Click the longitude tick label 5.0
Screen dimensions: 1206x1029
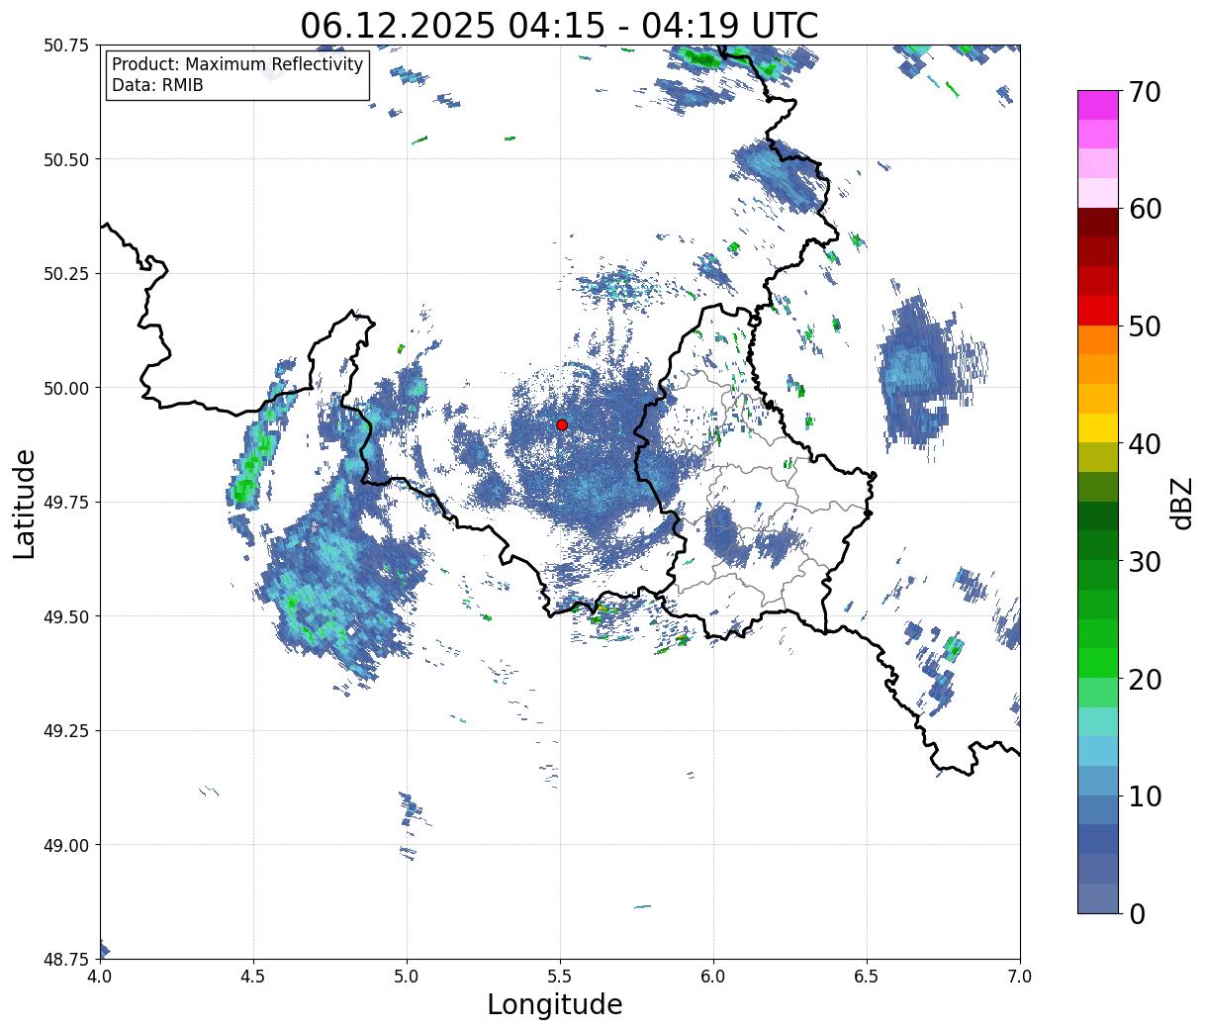(407, 977)
